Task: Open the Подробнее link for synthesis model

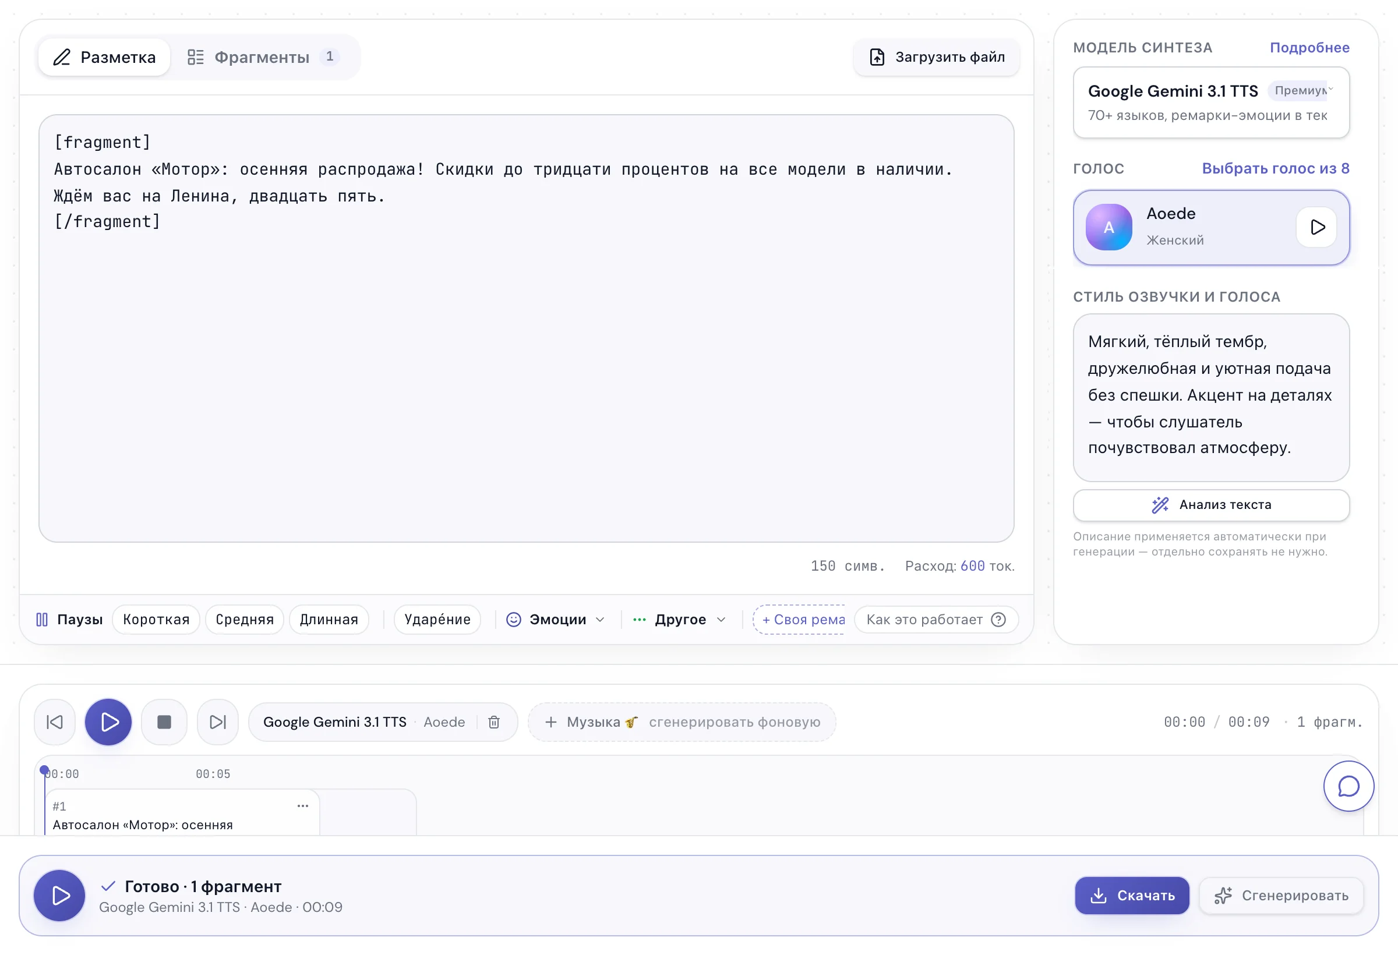Action: pyautogui.click(x=1309, y=48)
